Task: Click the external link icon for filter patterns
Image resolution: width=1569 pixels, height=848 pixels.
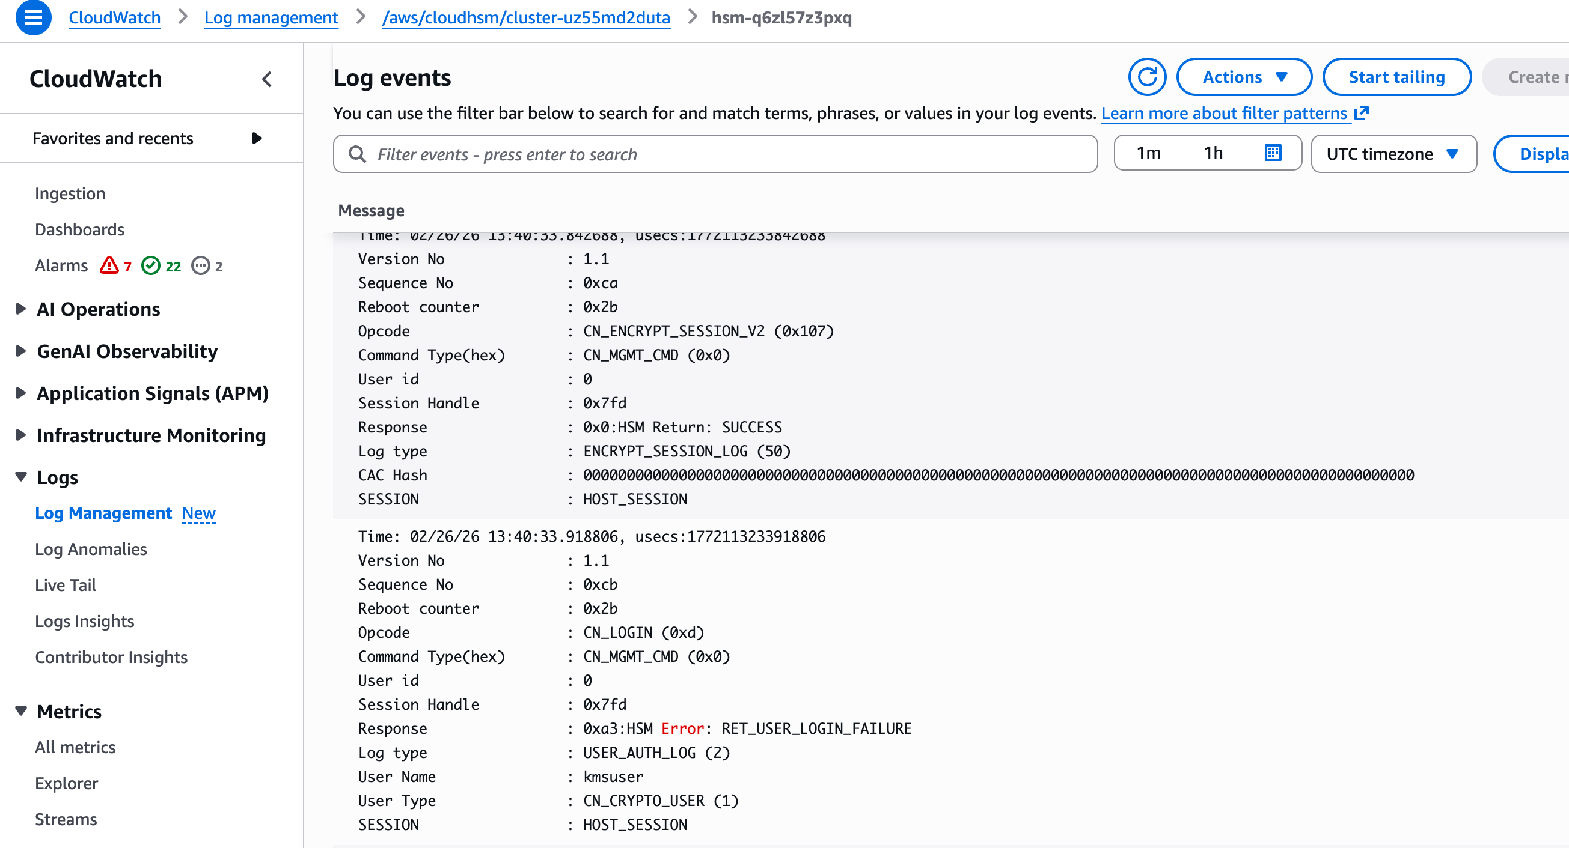Action: tap(1362, 113)
